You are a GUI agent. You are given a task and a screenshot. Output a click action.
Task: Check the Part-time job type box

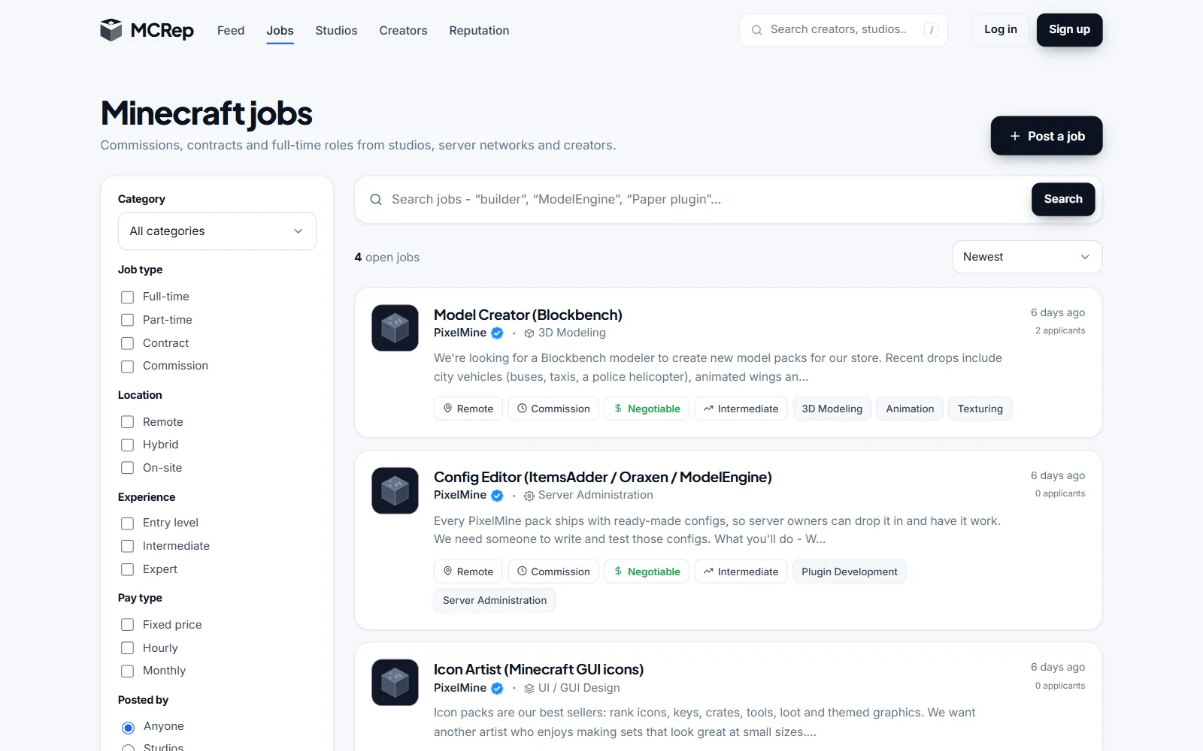[128, 320]
